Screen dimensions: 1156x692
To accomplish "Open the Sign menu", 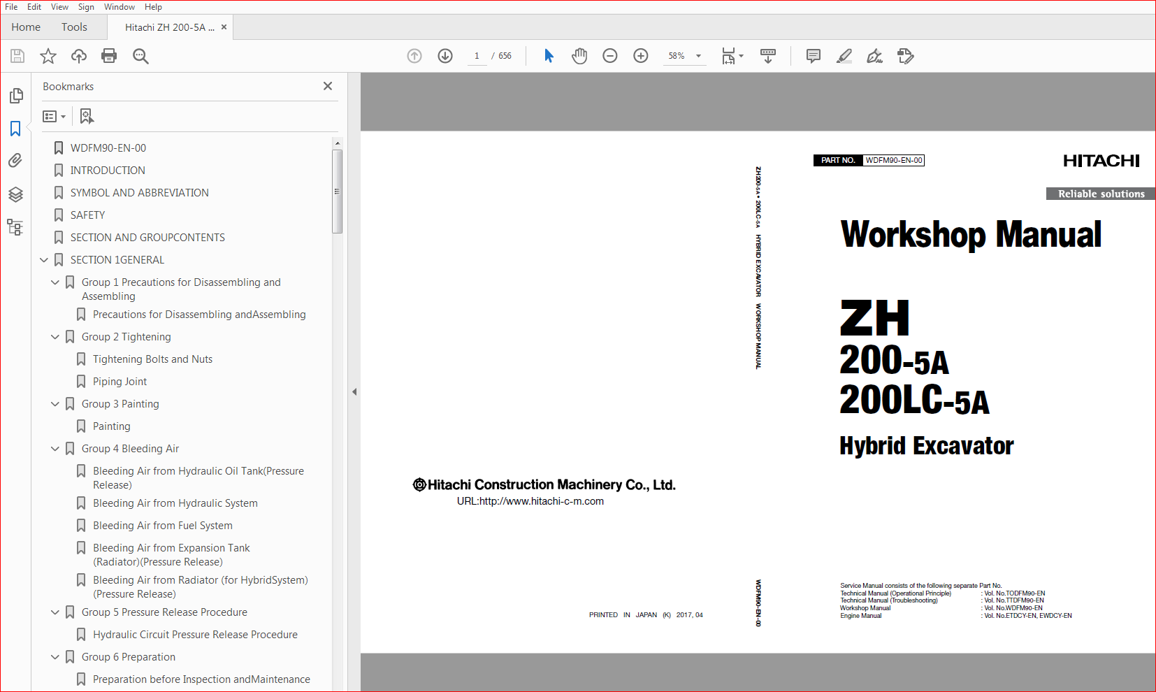I will coord(86,7).
